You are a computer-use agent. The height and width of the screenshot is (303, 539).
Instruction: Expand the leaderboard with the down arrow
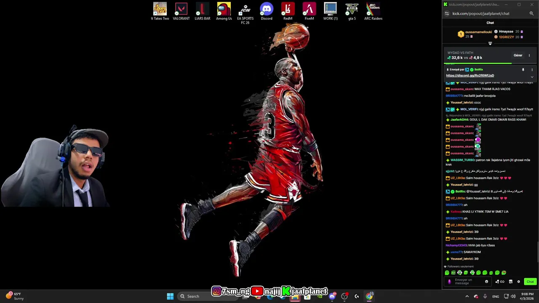coord(490,43)
